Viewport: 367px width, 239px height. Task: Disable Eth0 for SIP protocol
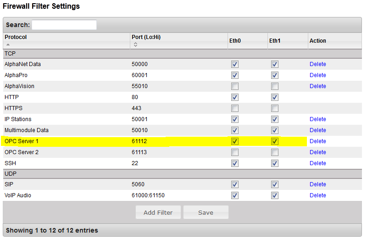(x=235, y=184)
